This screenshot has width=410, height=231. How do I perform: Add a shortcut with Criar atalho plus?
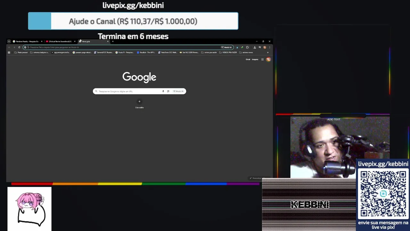click(x=139, y=102)
